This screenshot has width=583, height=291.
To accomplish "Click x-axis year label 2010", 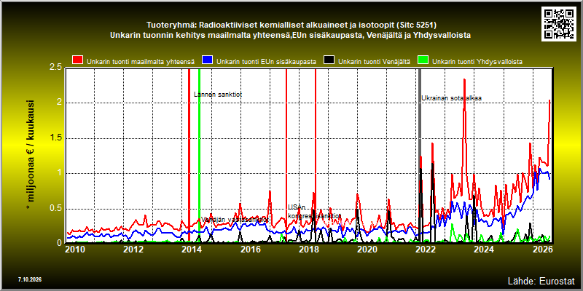I will click(76, 249).
